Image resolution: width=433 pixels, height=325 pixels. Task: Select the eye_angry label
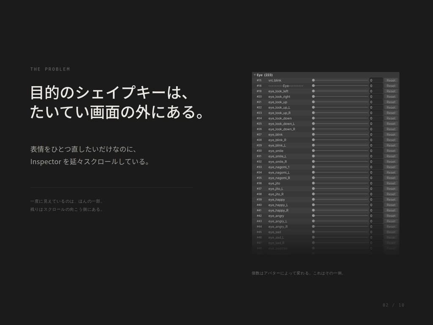point(276,216)
